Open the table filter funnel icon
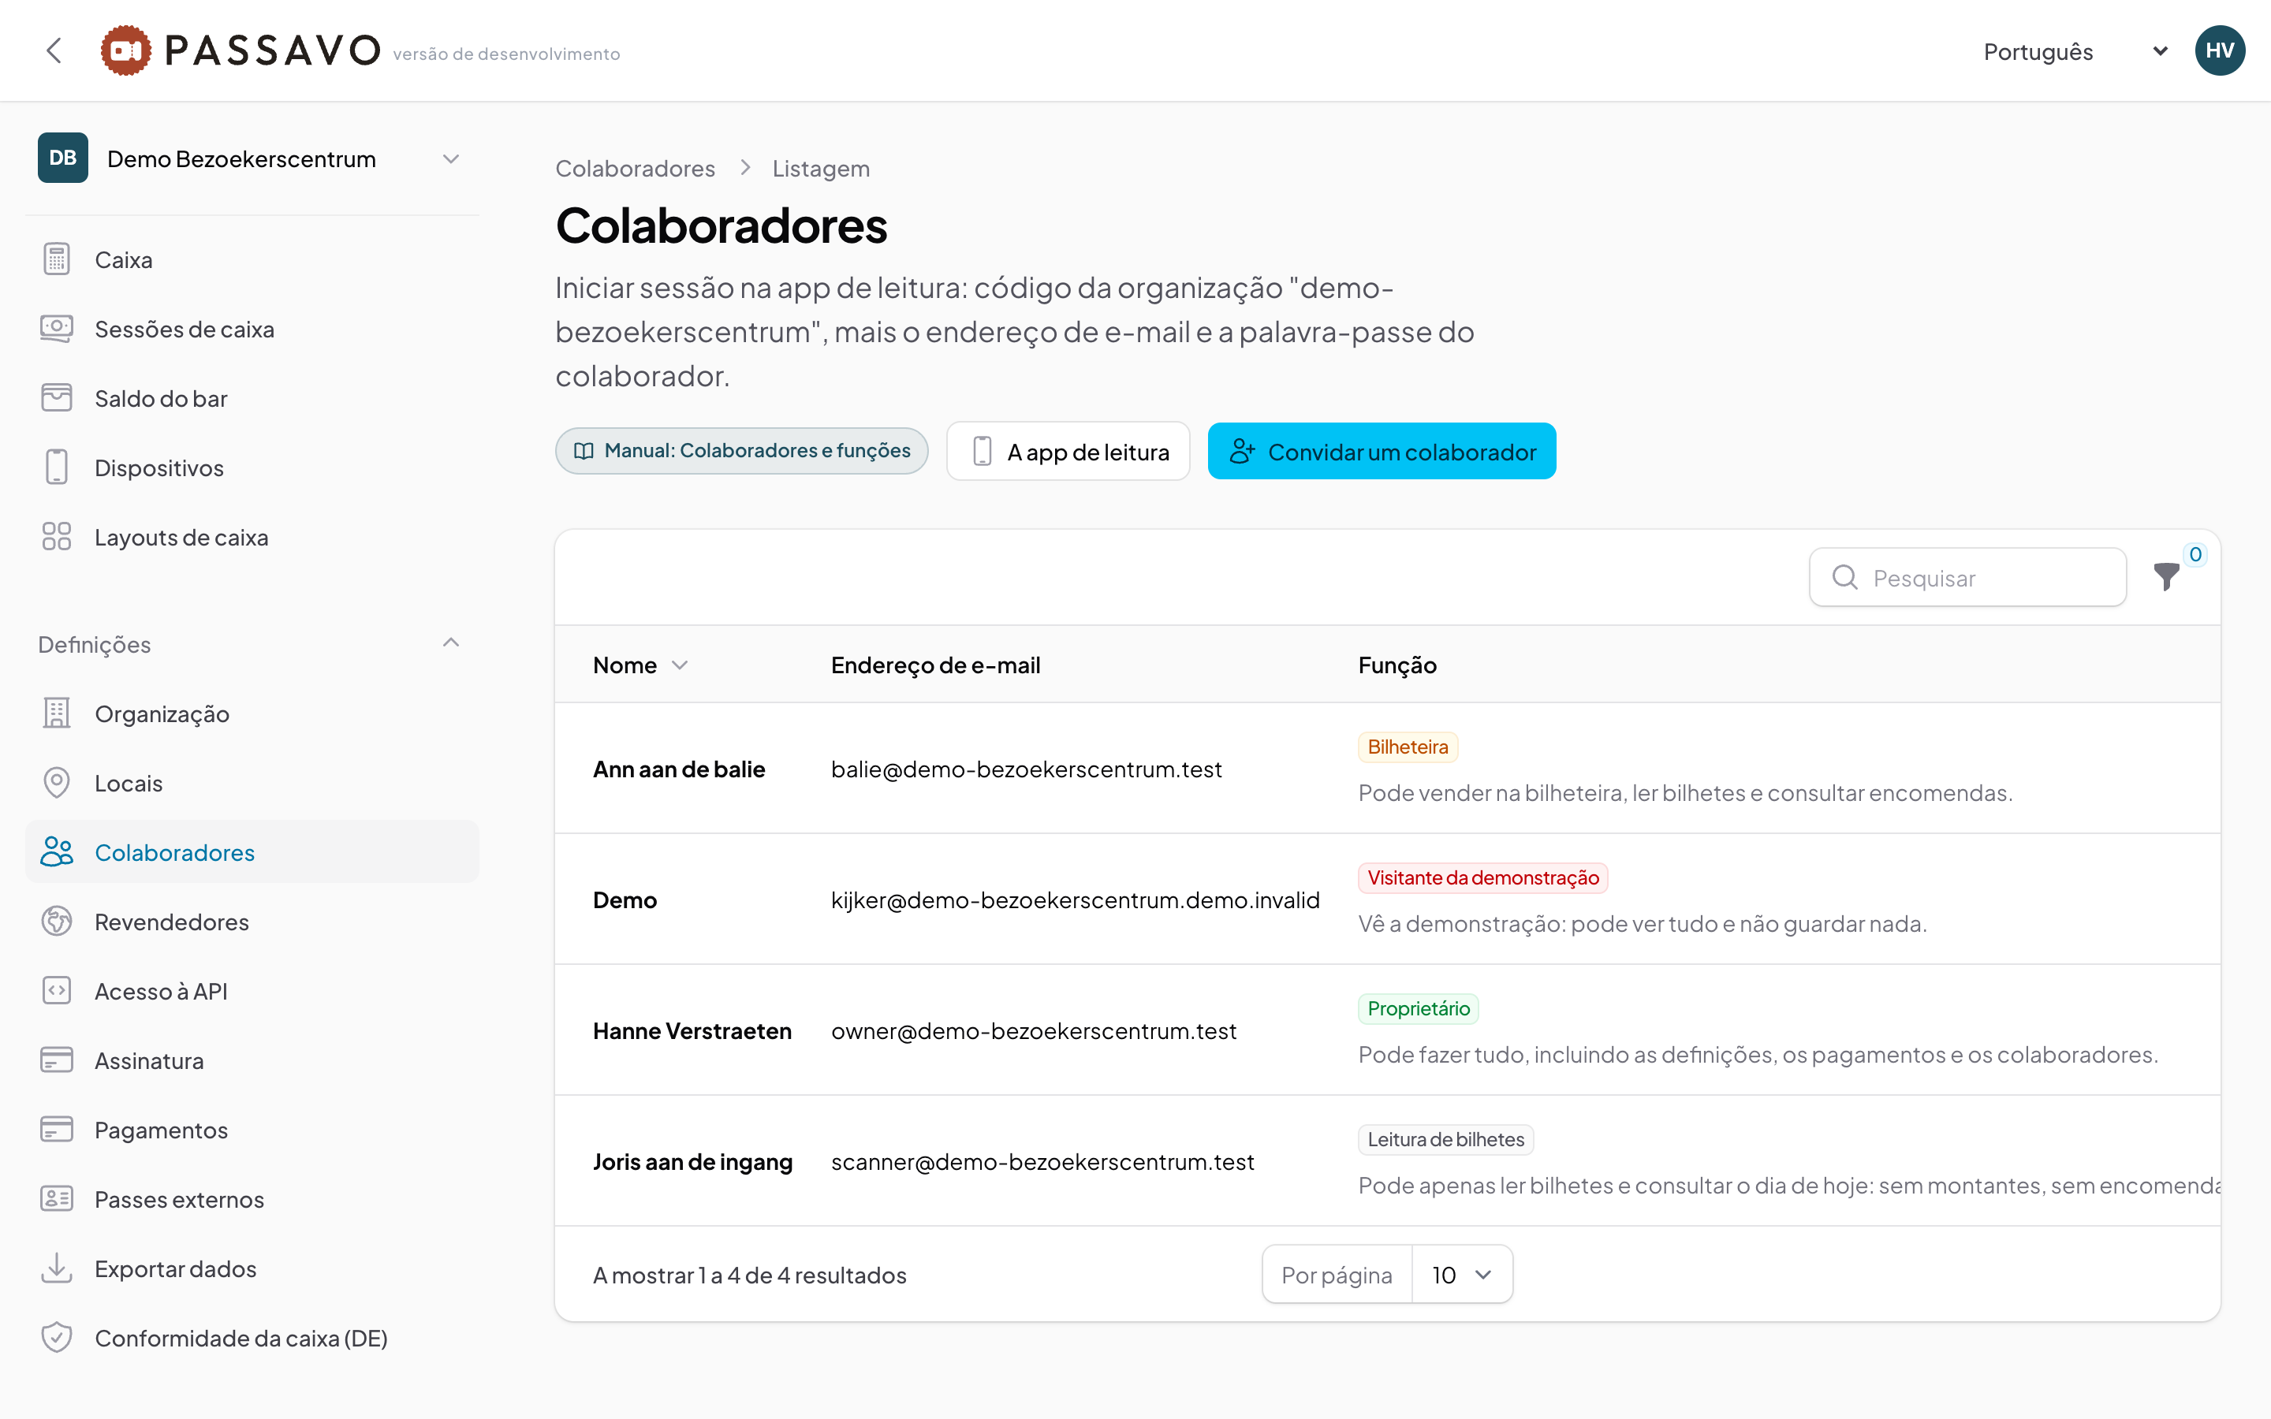 click(x=2166, y=576)
